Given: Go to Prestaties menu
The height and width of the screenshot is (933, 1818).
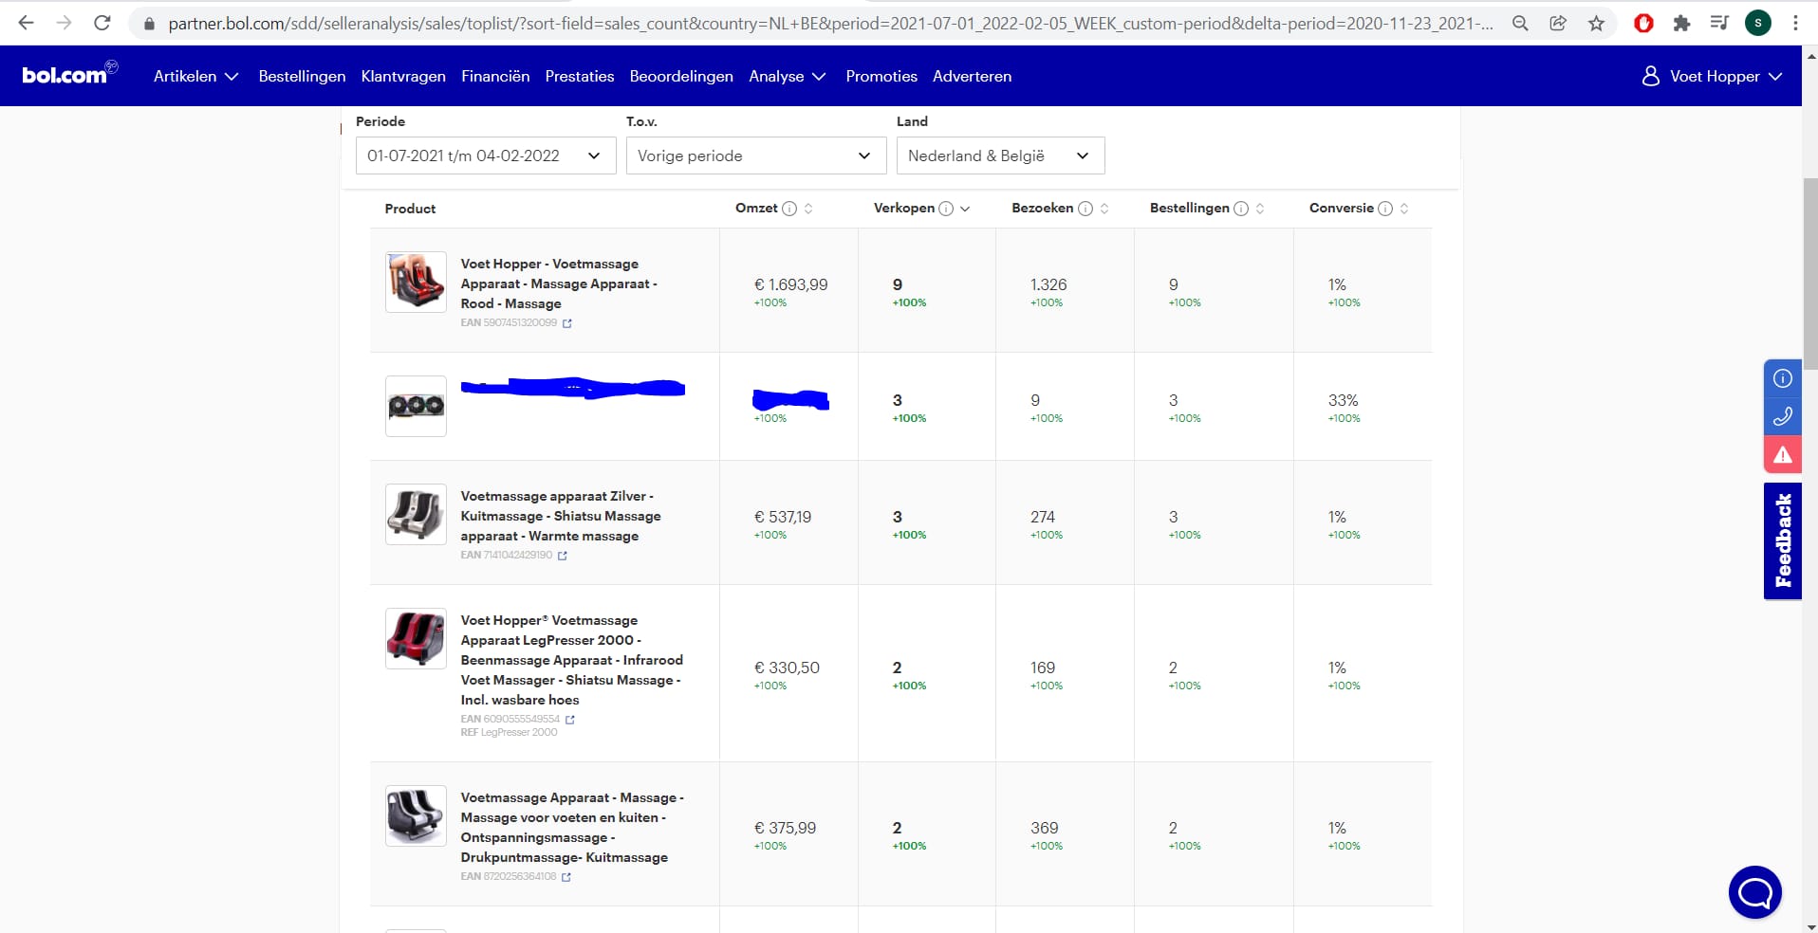Looking at the screenshot, I should pos(580,76).
